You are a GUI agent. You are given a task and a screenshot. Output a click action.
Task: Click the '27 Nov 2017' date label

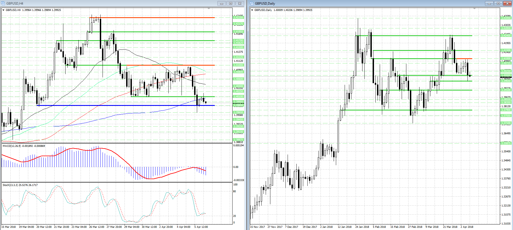(x=275, y=227)
